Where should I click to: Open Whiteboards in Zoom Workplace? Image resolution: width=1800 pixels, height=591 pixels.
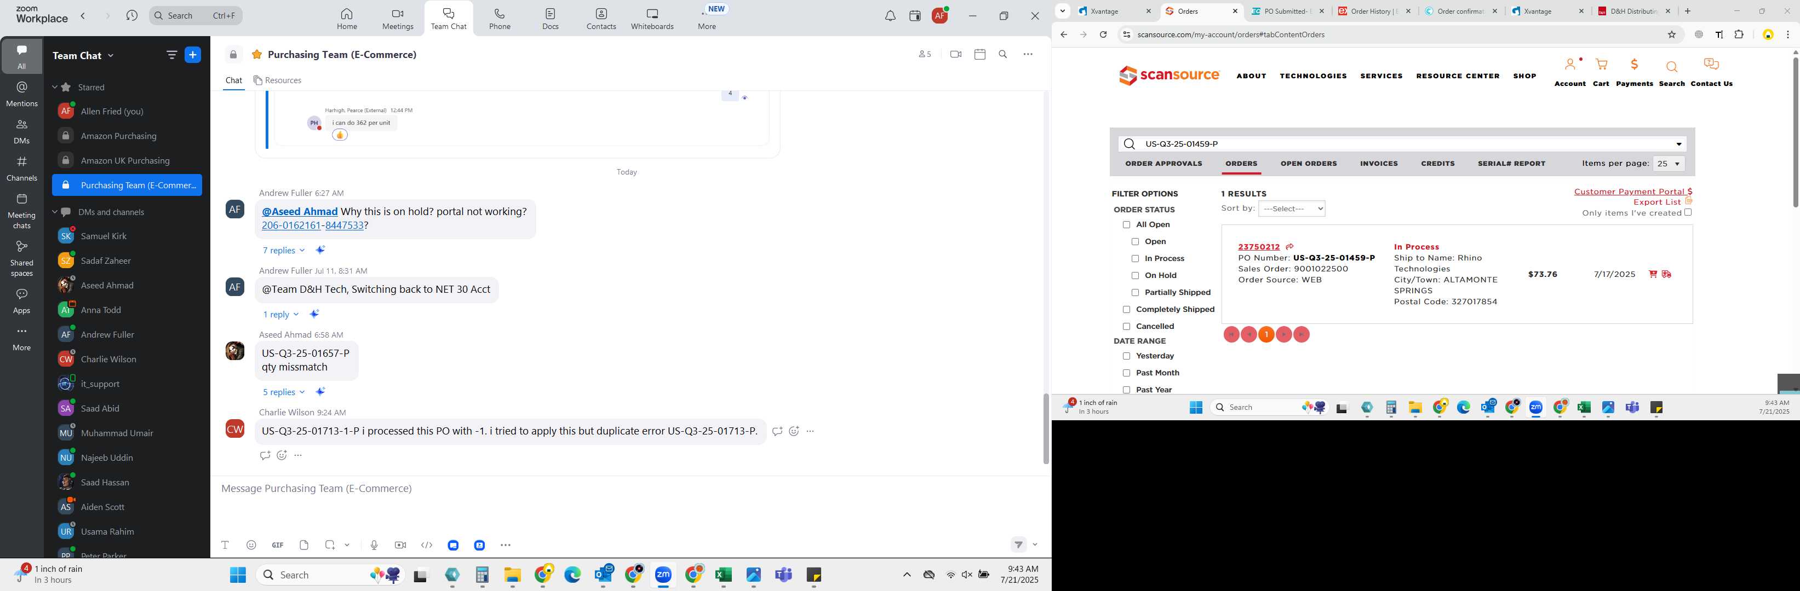(x=652, y=19)
